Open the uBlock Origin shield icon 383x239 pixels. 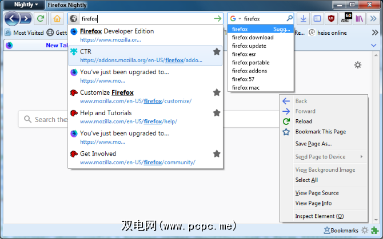[x=331, y=18]
